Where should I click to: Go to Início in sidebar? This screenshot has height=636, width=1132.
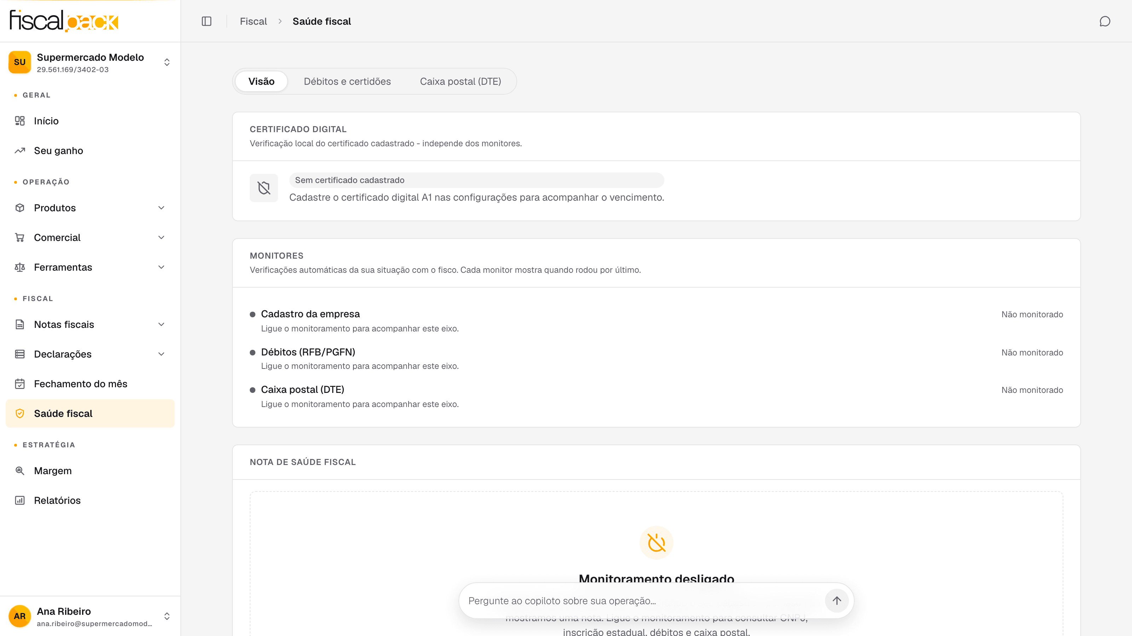90,121
